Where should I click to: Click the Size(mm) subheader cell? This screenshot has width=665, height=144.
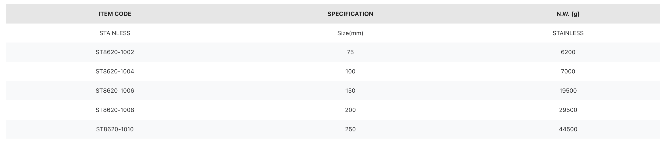coord(350,33)
